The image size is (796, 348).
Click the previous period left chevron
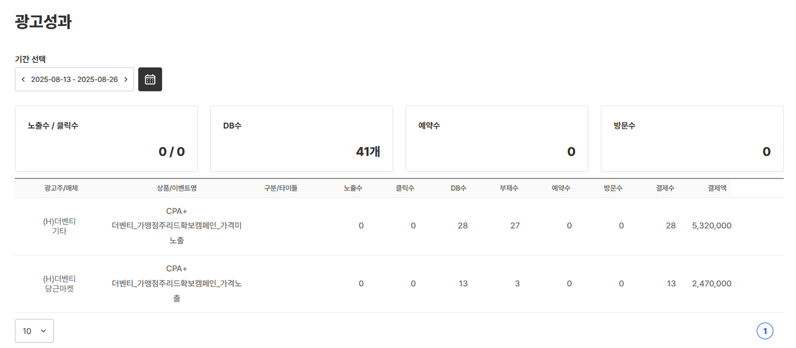click(x=23, y=79)
